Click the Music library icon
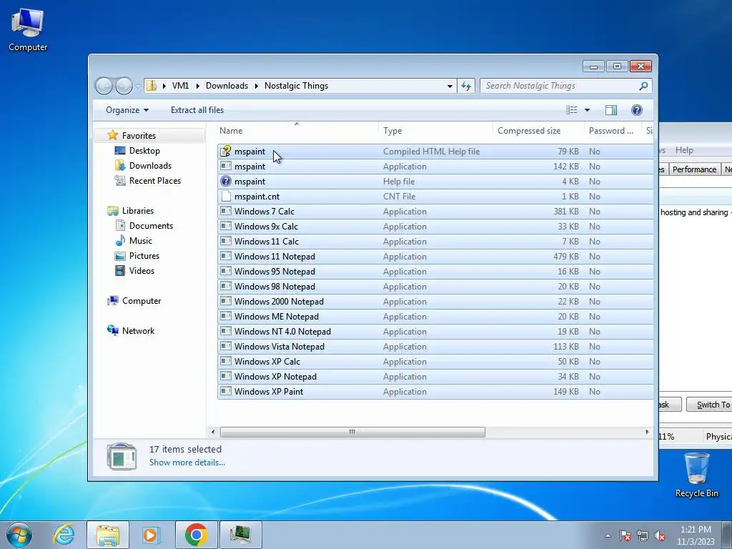This screenshot has width=732, height=549. click(x=120, y=240)
